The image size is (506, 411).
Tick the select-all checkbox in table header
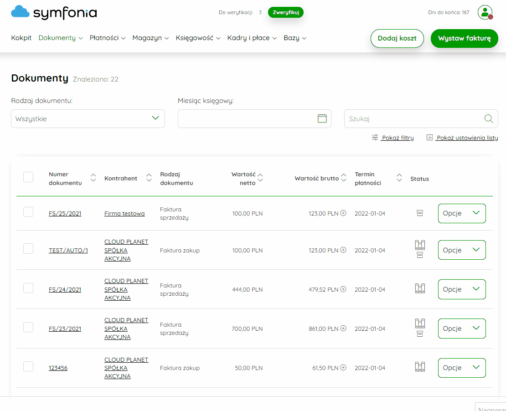coord(28,177)
